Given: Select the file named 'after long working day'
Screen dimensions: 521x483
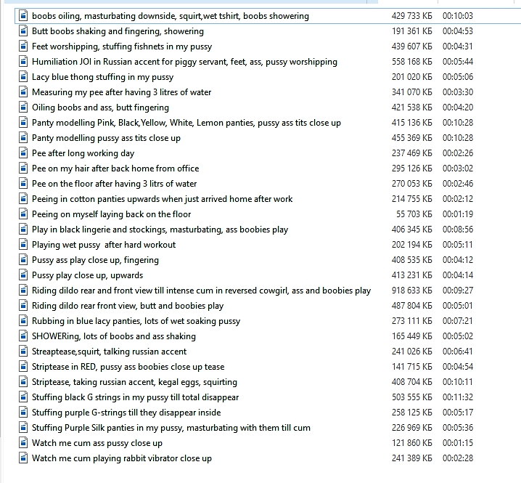Looking at the screenshot, I should coord(83,153).
